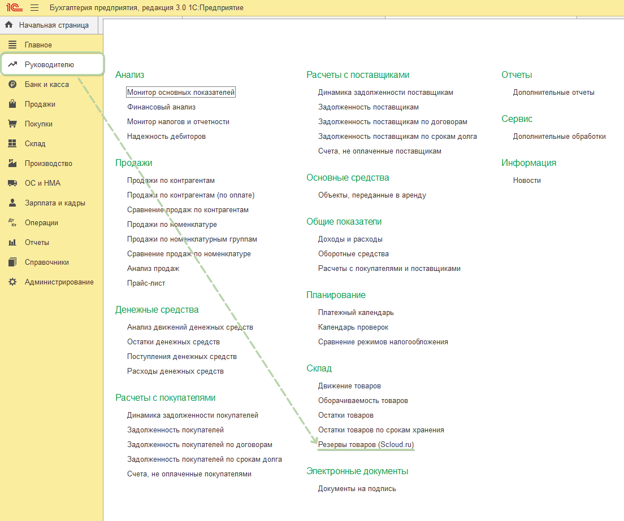
Task: Open Анализ движений денежных средств
Action: click(190, 327)
